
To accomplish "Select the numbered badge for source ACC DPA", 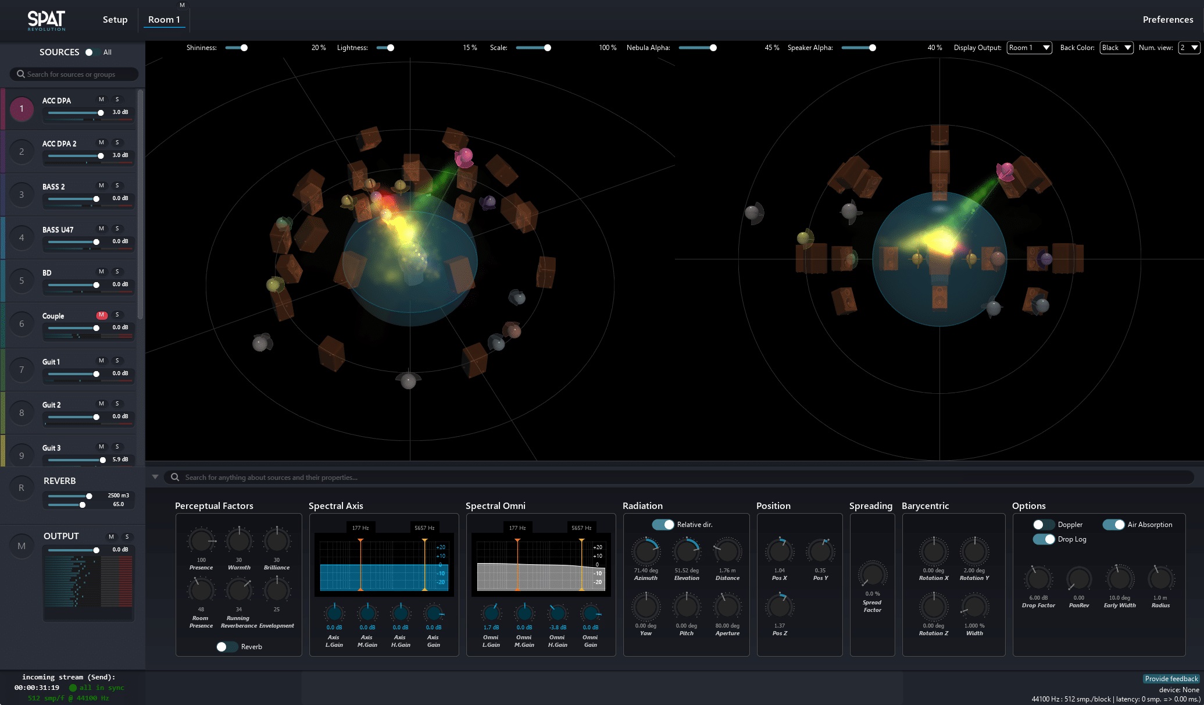I will pyautogui.click(x=22, y=108).
